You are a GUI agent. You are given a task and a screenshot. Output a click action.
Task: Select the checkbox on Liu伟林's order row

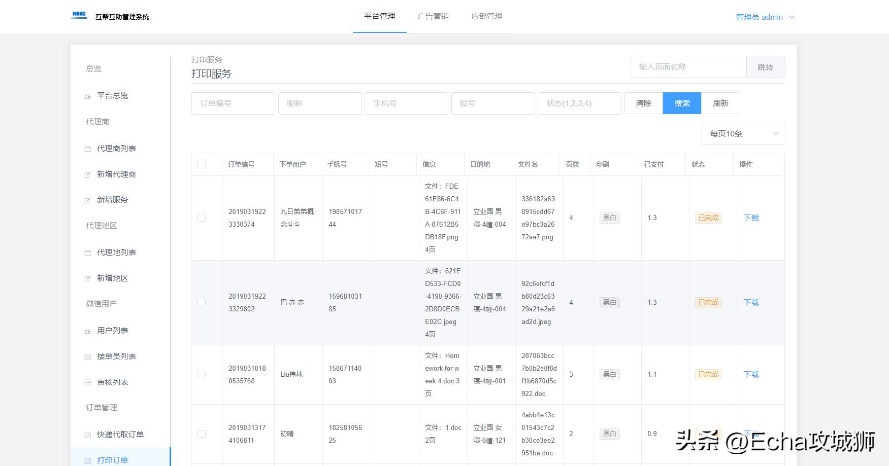(202, 374)
